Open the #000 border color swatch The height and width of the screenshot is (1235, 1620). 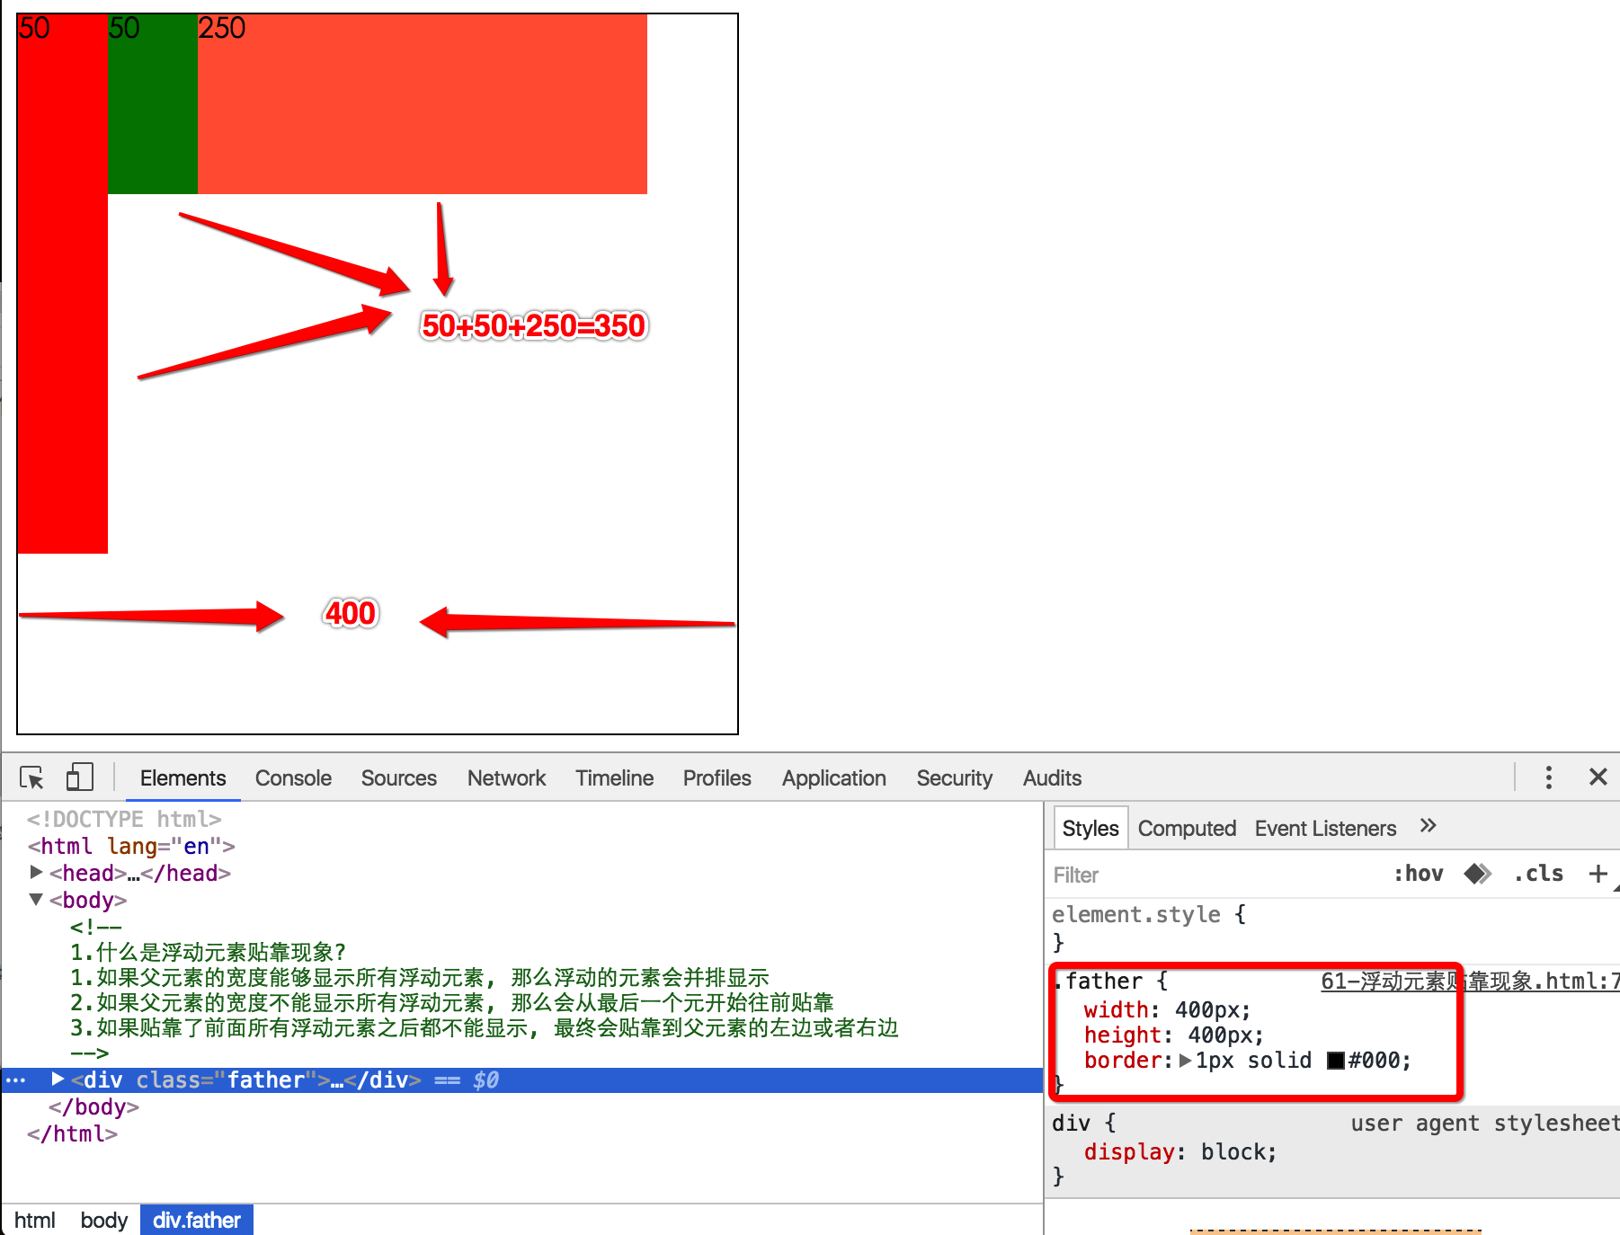click(x=1335, y=1061)
